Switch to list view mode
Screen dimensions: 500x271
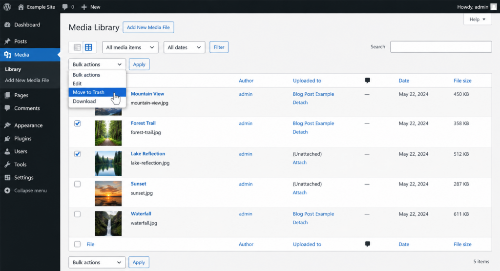pos(77,47)
